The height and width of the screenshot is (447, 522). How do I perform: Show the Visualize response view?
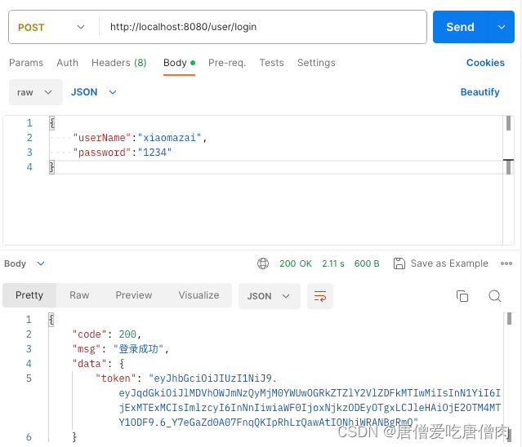pos(199,295)
